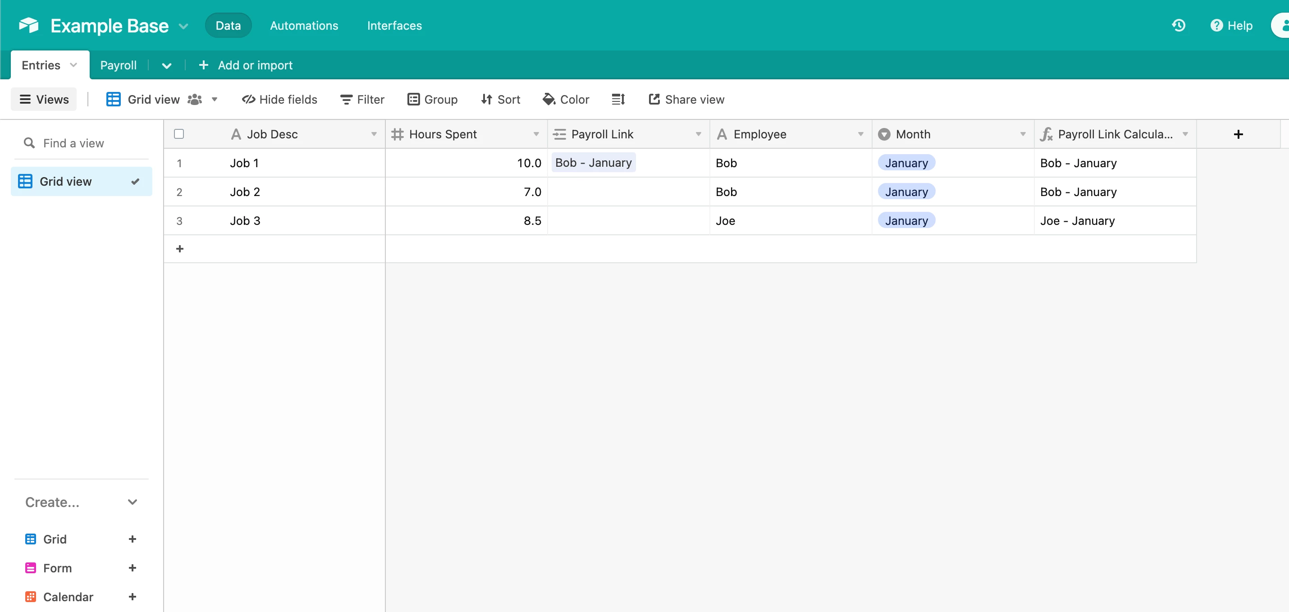Screen dimensions: 1289x612
Task: Tick the select-all rows checkbox
Action: point(179,134)
